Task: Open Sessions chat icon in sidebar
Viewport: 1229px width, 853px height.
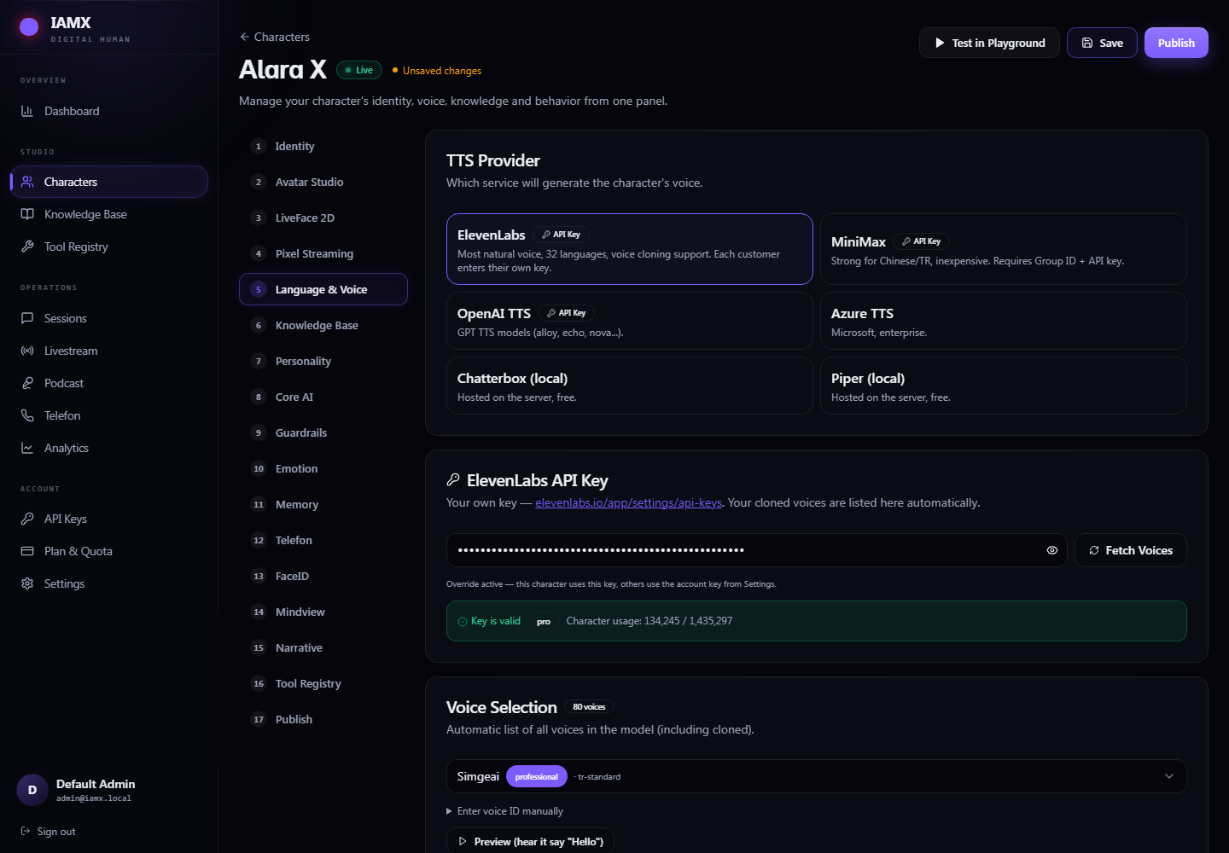Action: click(x=27, y=318)
